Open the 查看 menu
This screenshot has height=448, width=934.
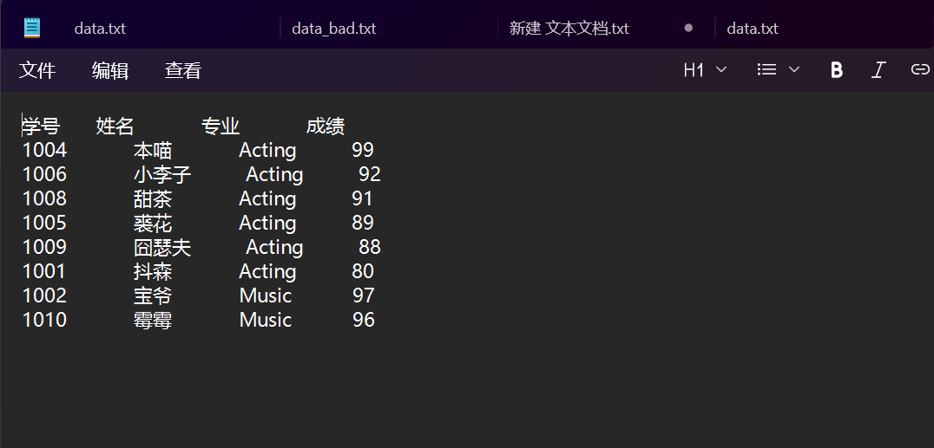183,70
